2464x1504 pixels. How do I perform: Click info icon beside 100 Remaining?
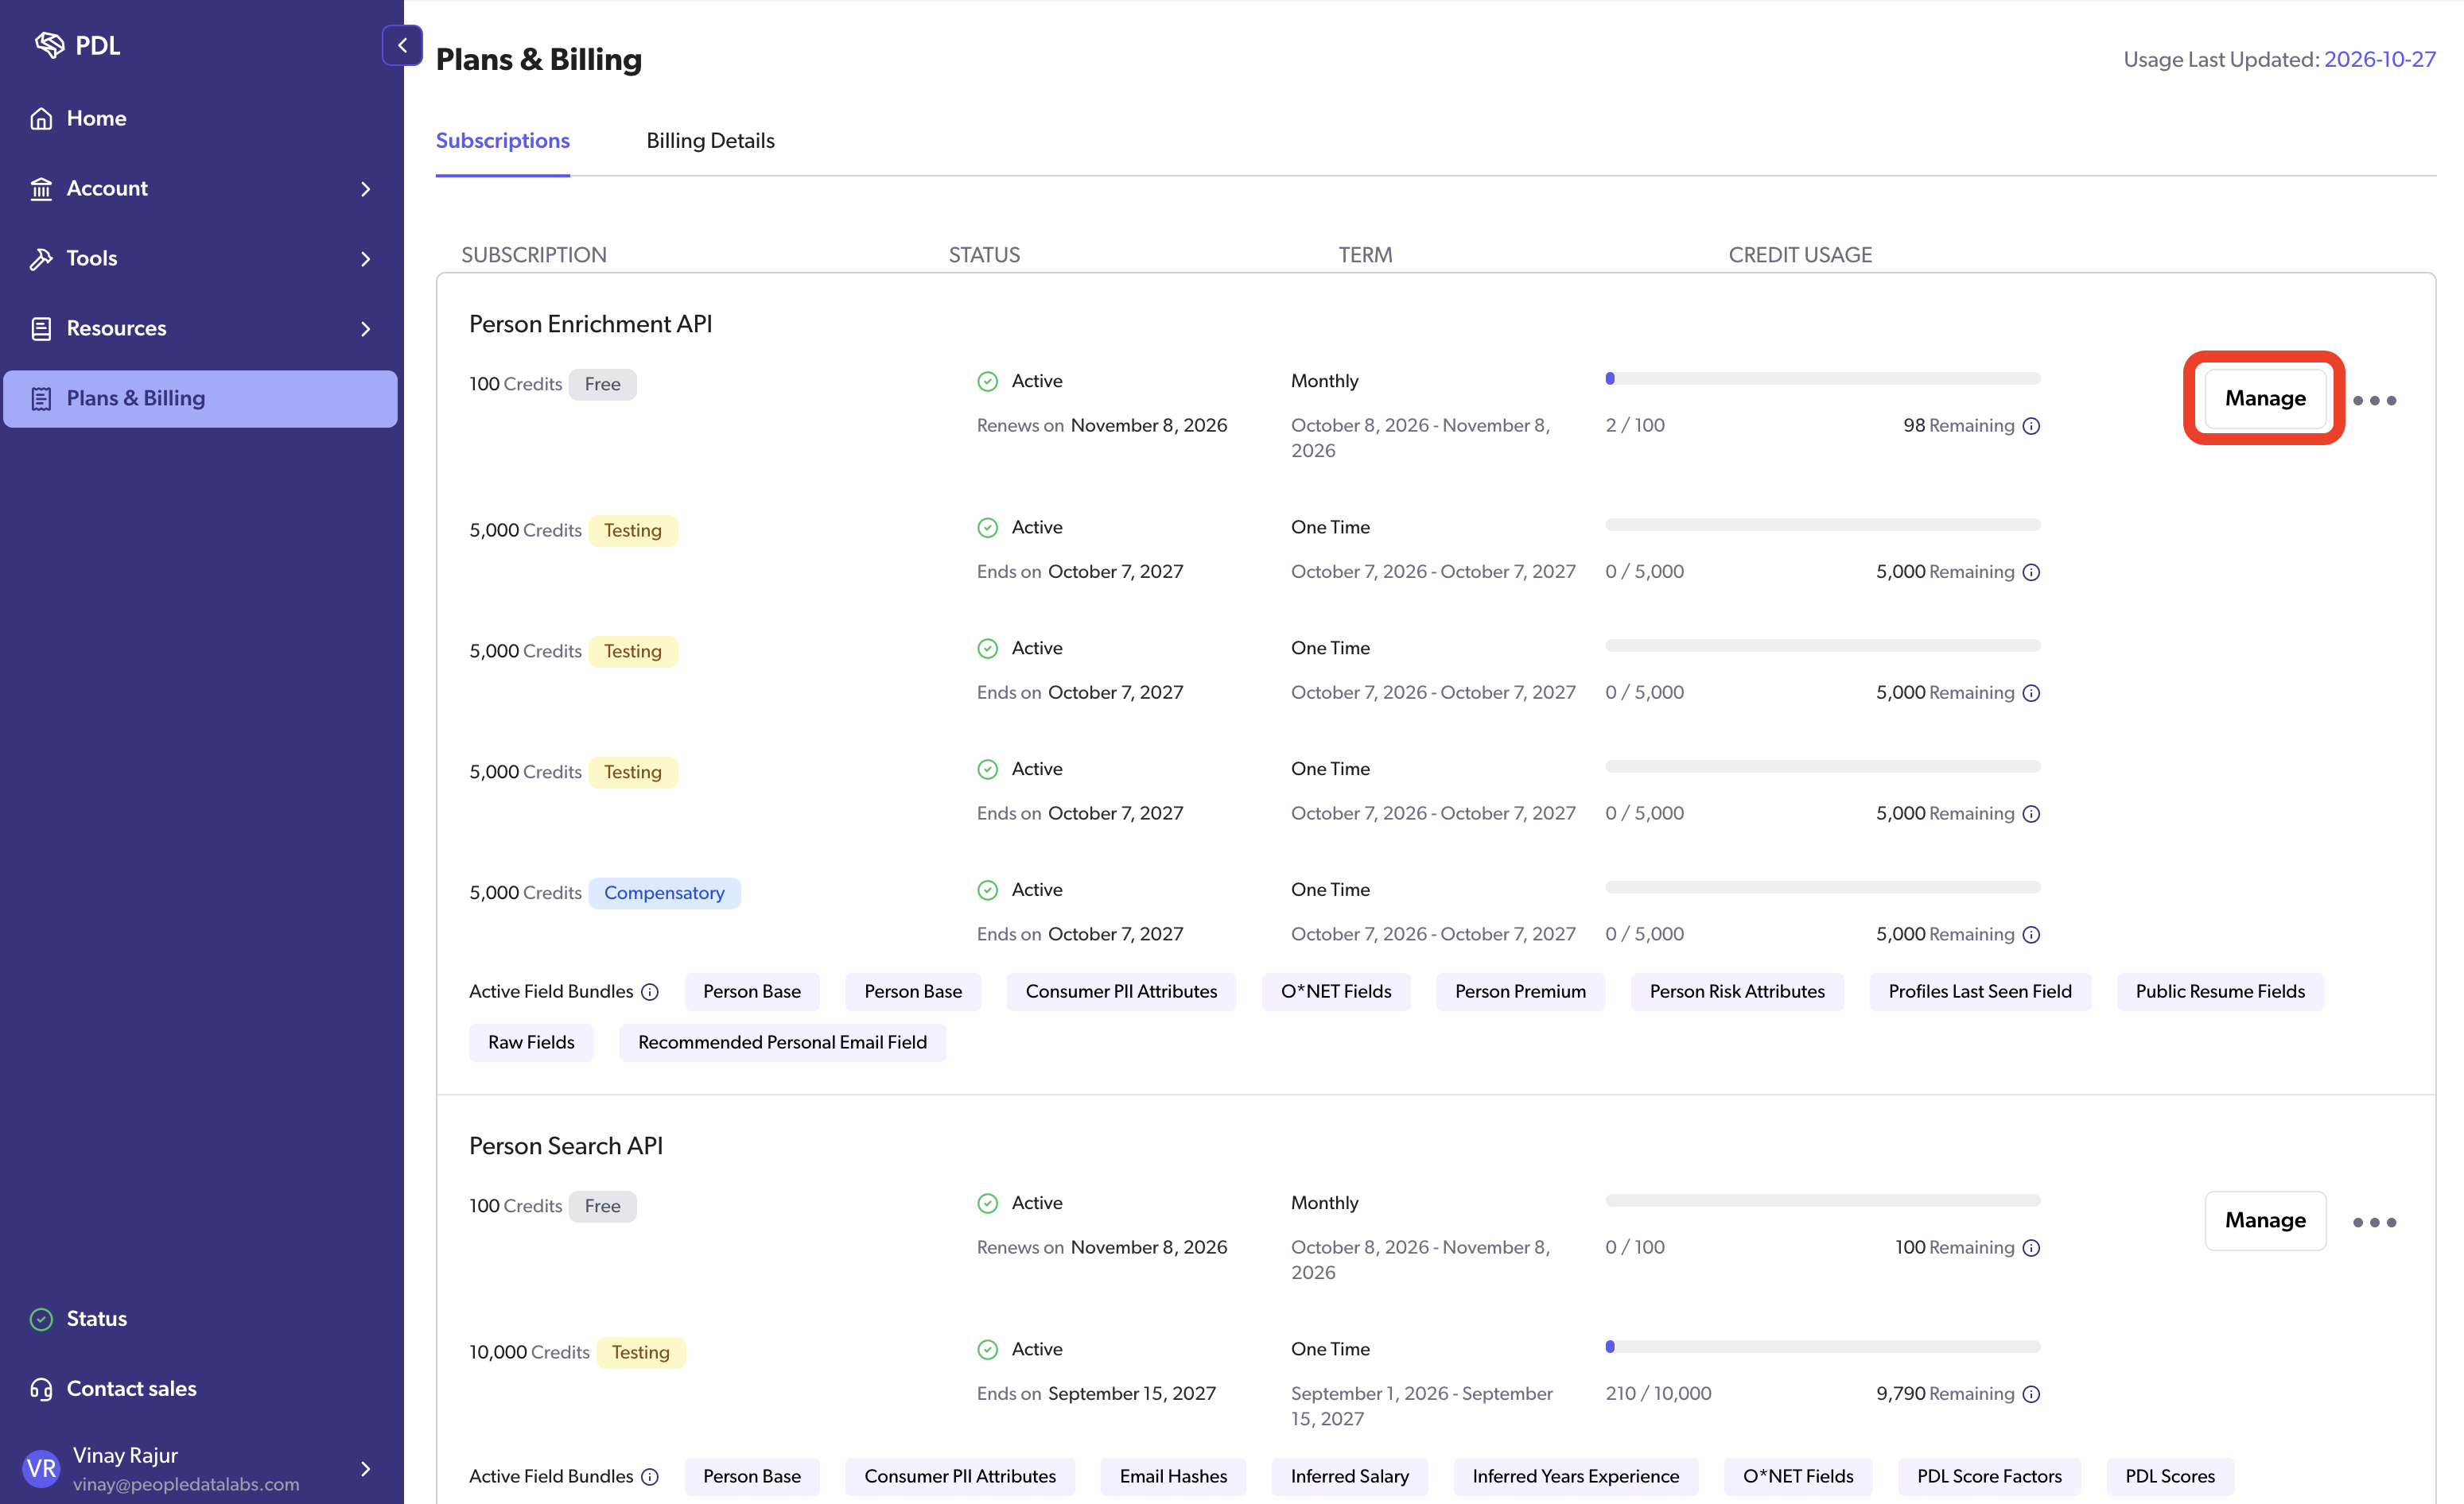coord(2031,1248)
